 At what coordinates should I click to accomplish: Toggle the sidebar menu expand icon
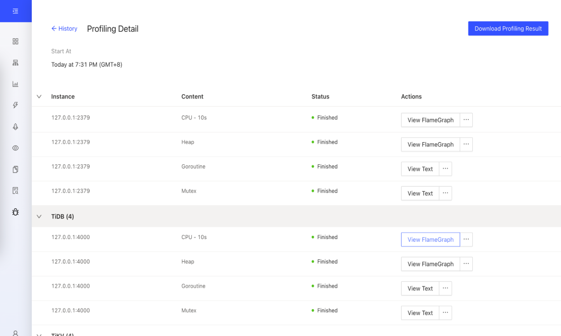[x=16, y=11]
